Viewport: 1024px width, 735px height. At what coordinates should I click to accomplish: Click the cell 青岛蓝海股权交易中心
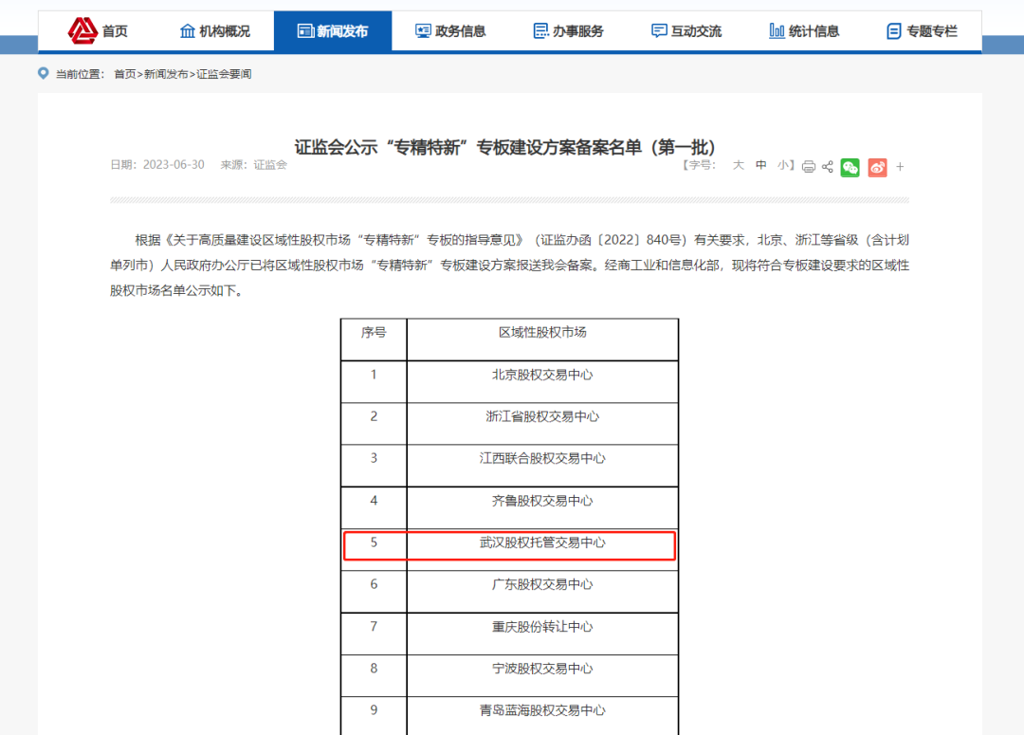(542, 710)
